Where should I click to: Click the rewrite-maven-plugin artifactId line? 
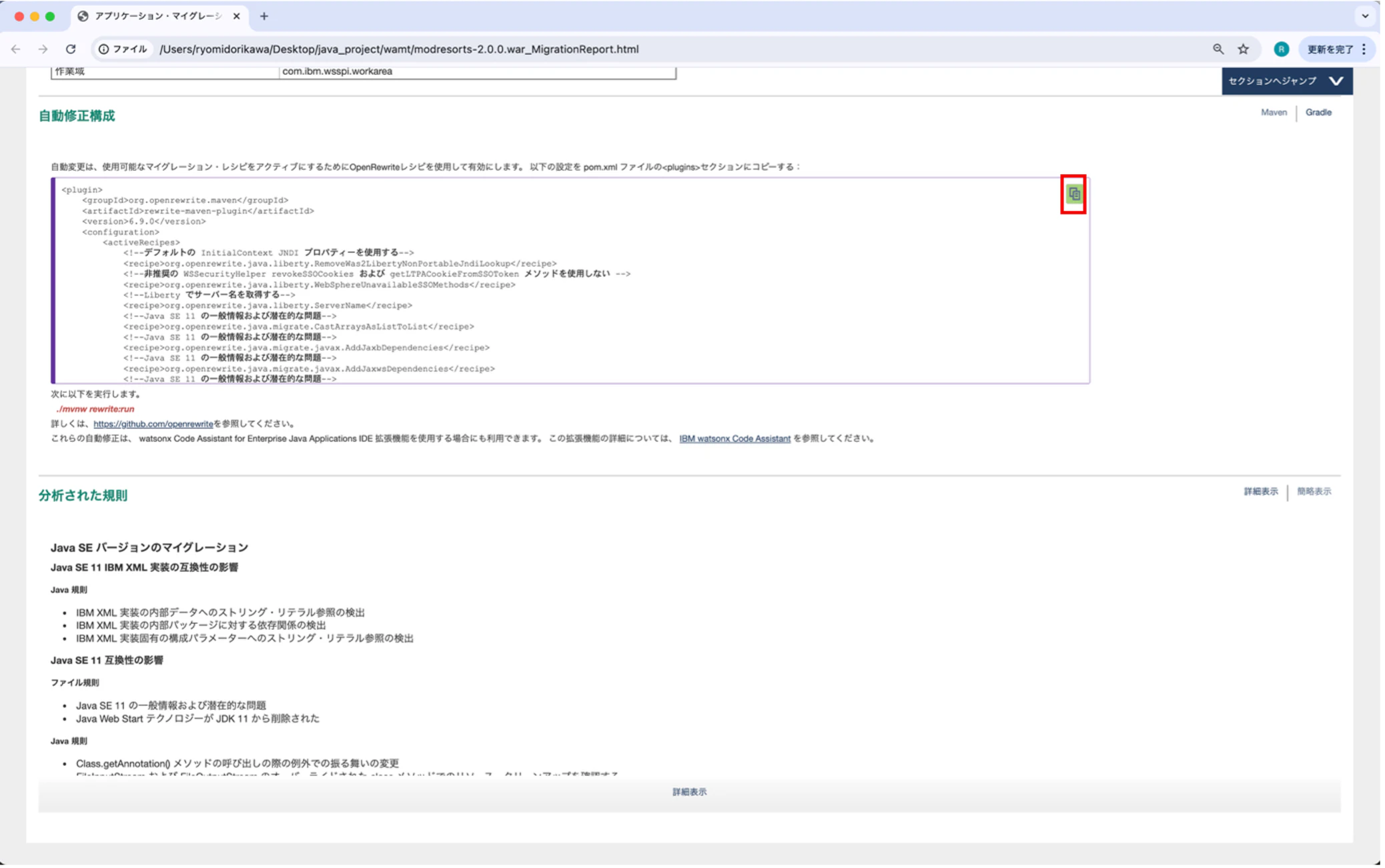pos(198,211)
